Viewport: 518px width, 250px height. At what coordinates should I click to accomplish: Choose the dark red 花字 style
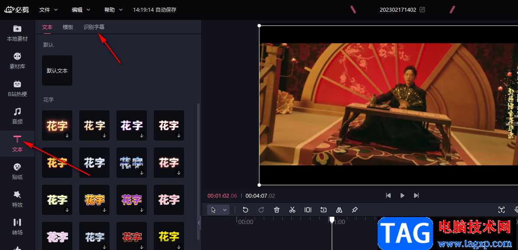(x=132, y=236)
